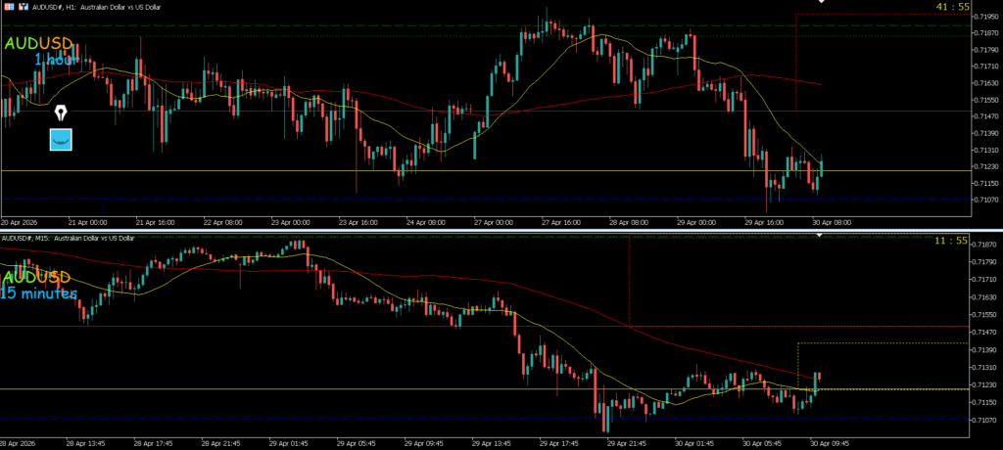Click the 0.71070 price on the M15 scale
This screenshot has width=1003, height=450.
click(983, 421)
